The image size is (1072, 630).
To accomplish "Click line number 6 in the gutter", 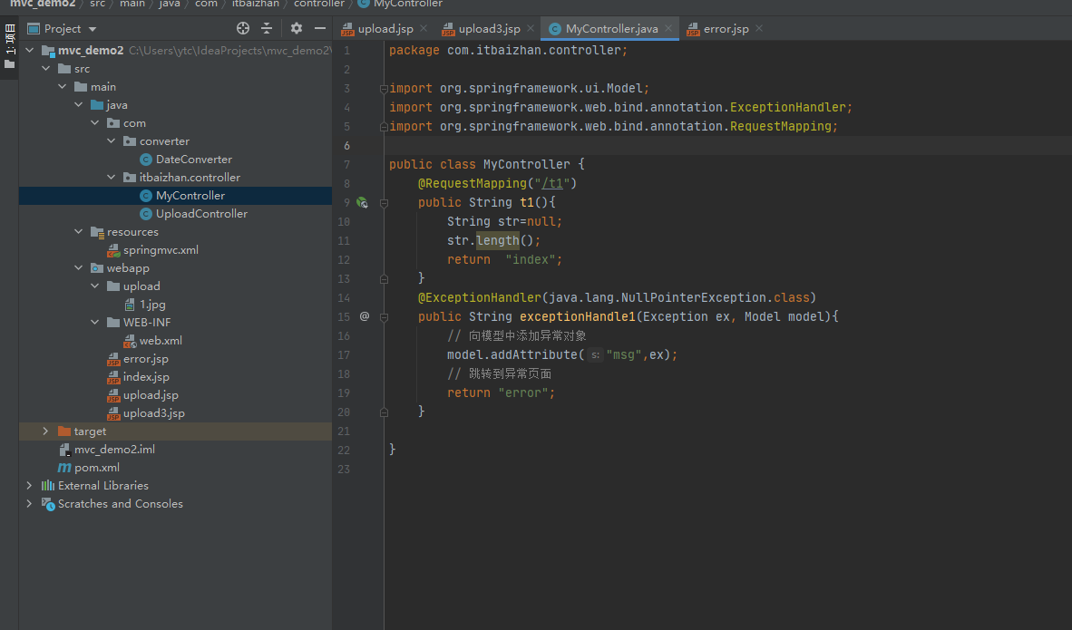I will 346,146.
